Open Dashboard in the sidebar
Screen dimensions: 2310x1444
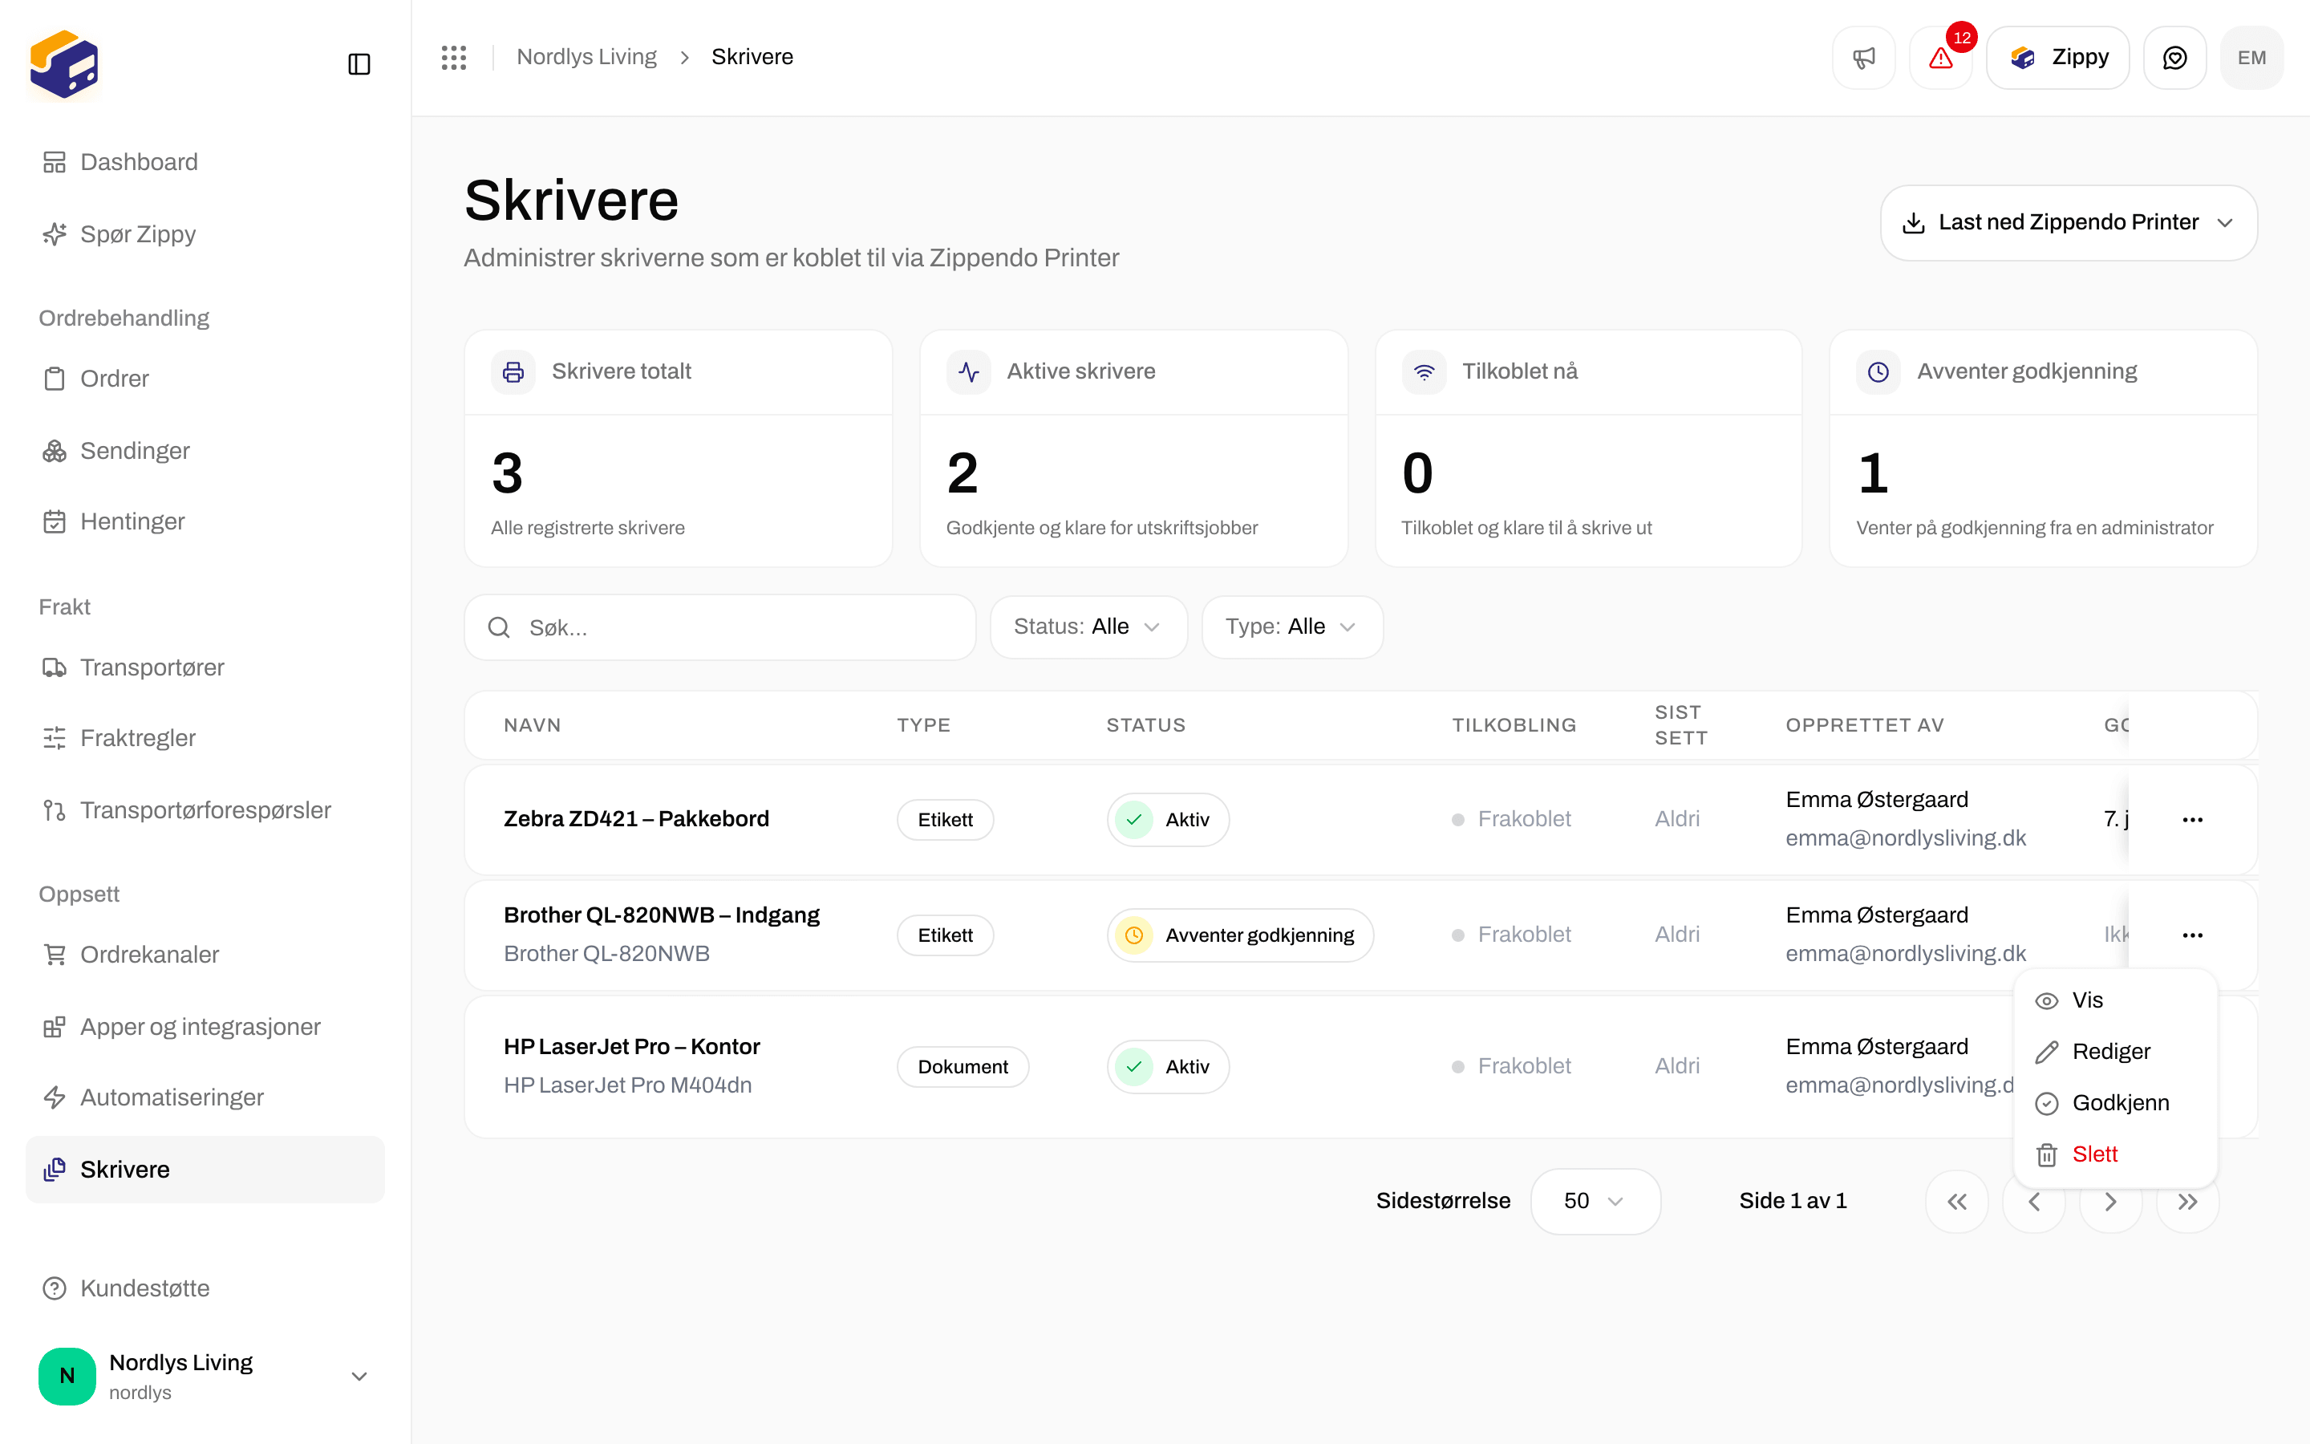205,161
